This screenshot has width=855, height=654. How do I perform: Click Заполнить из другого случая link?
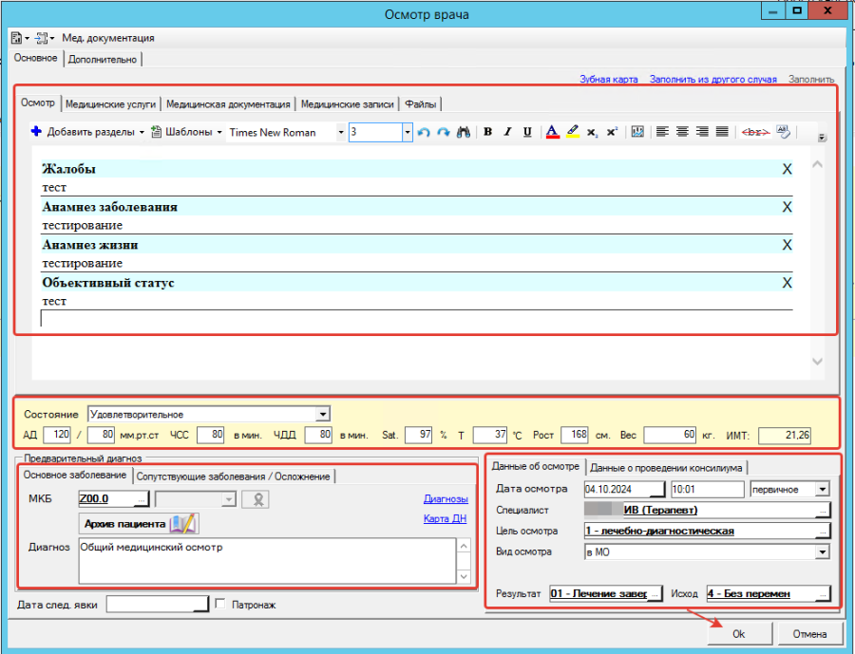click(713, 79)
